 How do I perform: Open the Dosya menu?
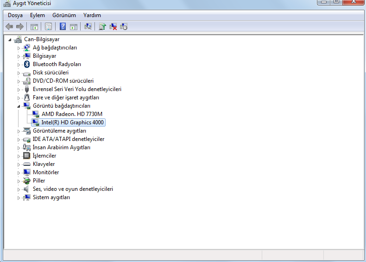pyautogui.click(x=15, y=15)
